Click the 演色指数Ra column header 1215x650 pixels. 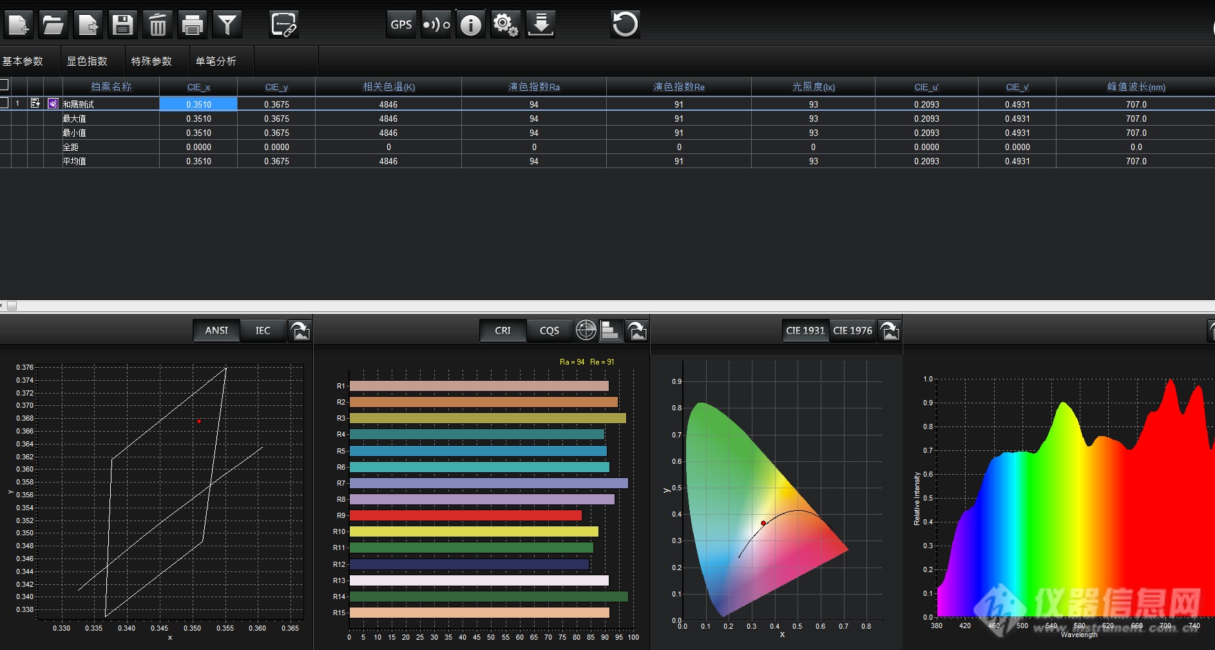coord(534,86)
